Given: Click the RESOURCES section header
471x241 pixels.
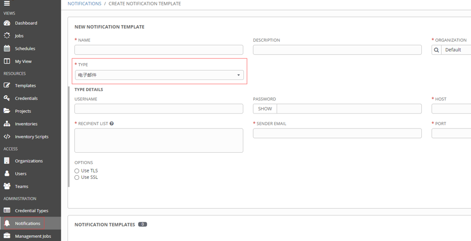Looking at the screenshot, I should pyautogui.click(x=15, y=74).
